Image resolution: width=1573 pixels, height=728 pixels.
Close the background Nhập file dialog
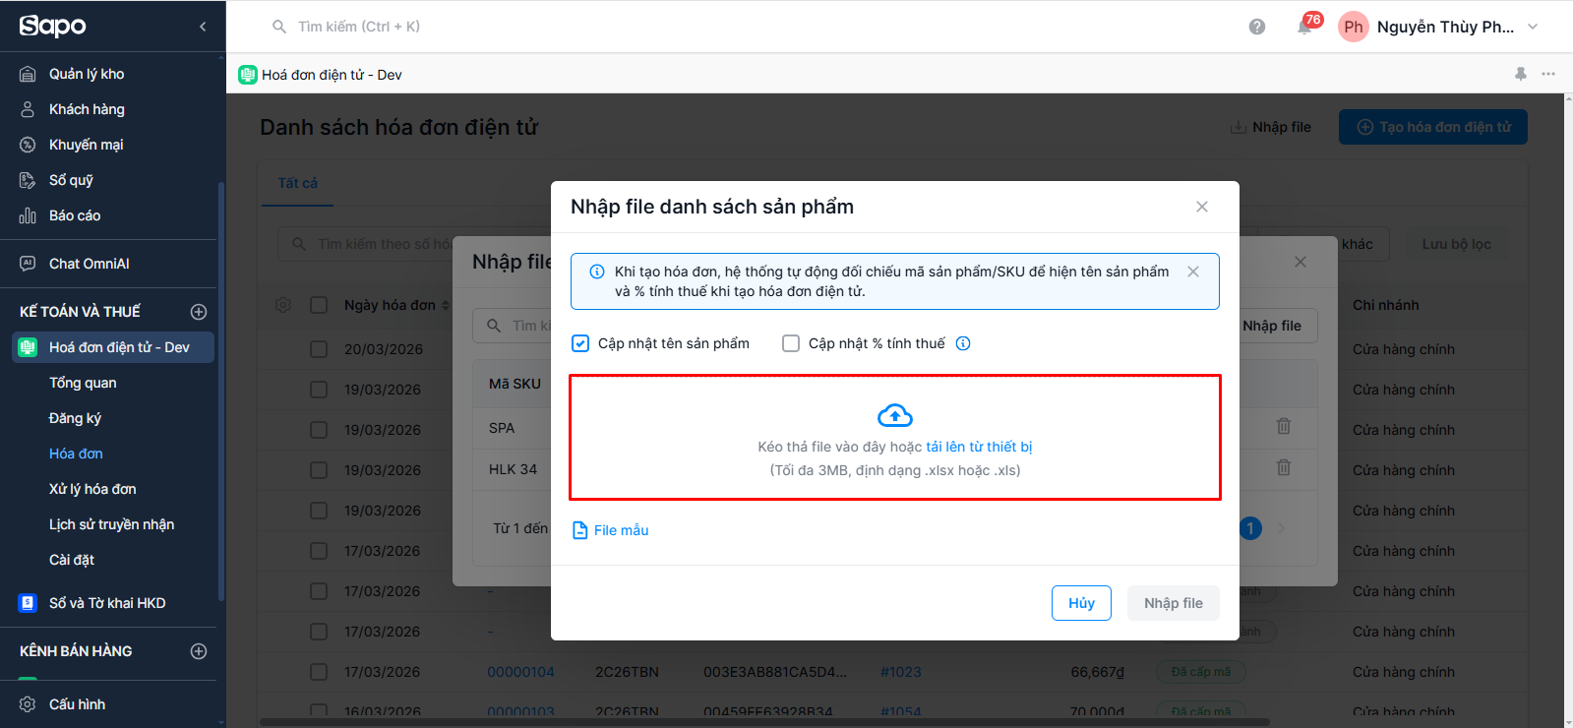click(1301, 262)
